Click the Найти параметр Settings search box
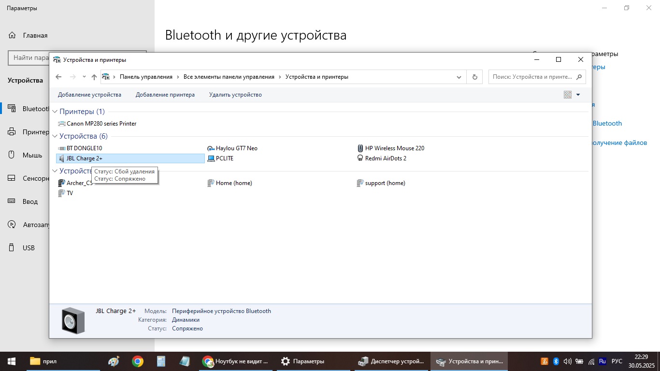Viewport: 660px width, 371px height. click(29, 57)
